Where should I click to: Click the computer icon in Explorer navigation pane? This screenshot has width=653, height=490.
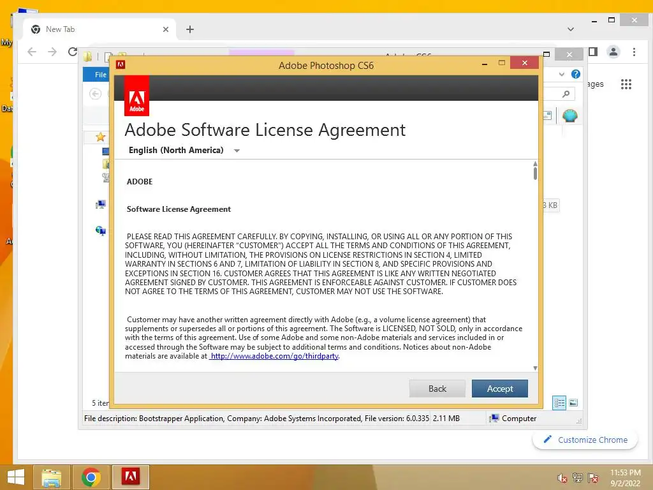(x=100, y=204)
